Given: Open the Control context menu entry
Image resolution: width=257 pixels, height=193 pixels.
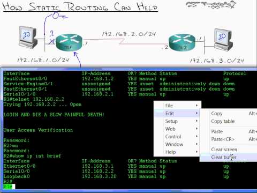Looking at the screenshot, I should pyautogui.click(x=177, y=137).
